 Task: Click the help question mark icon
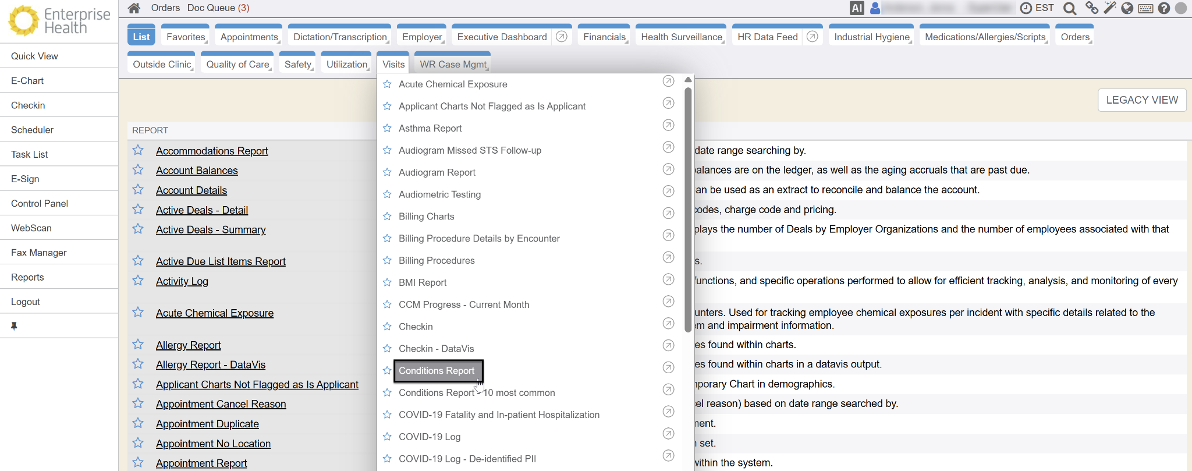1164,8
